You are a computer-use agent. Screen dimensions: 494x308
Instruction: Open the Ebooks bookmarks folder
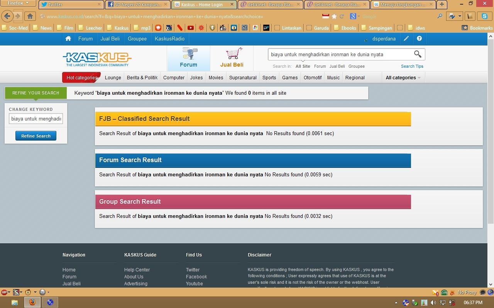[345, 28]
